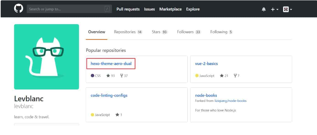Screen dimensions: 317x135
Task: Go to Issues in top navigation
Action: tap(150, 9)
